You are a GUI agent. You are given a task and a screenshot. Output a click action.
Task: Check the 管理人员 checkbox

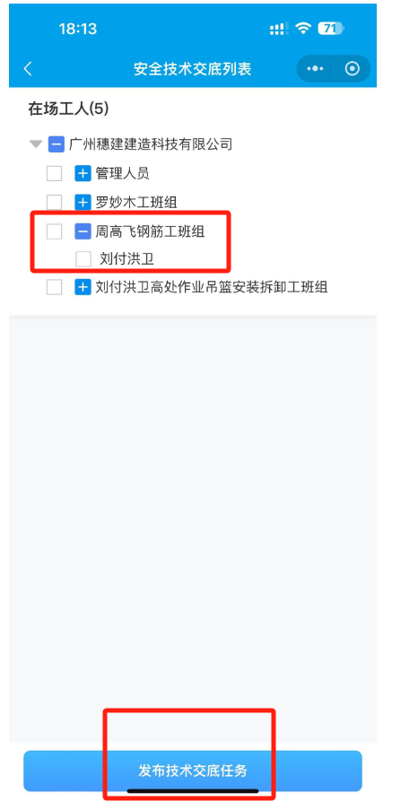click(x=54, y=174)
